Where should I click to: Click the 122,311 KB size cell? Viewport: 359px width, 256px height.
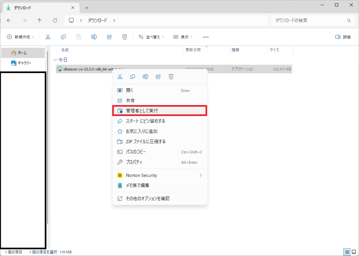[282, 69]
